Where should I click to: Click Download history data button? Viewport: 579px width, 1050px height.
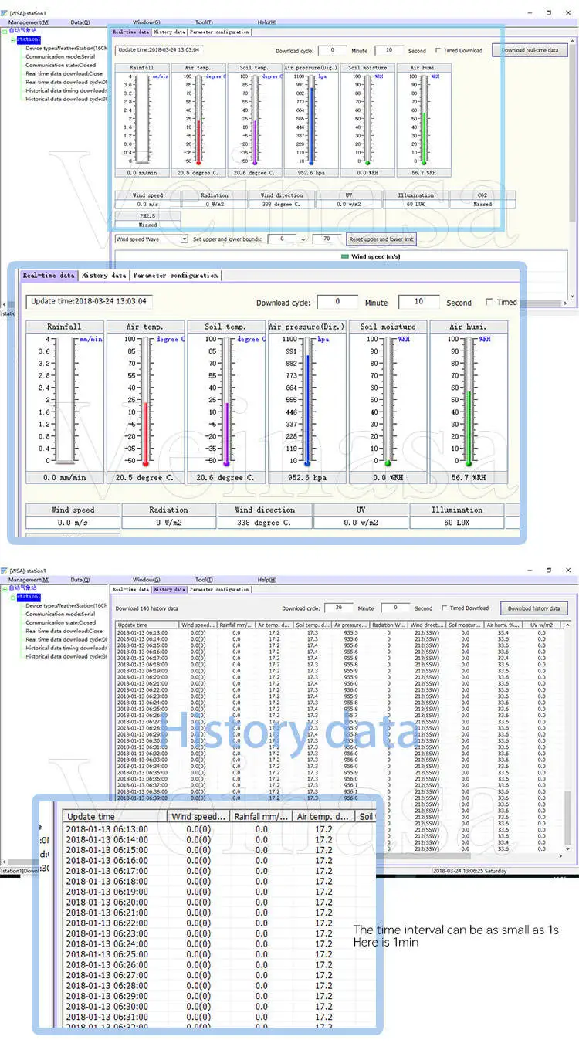(x=533, y=608)
